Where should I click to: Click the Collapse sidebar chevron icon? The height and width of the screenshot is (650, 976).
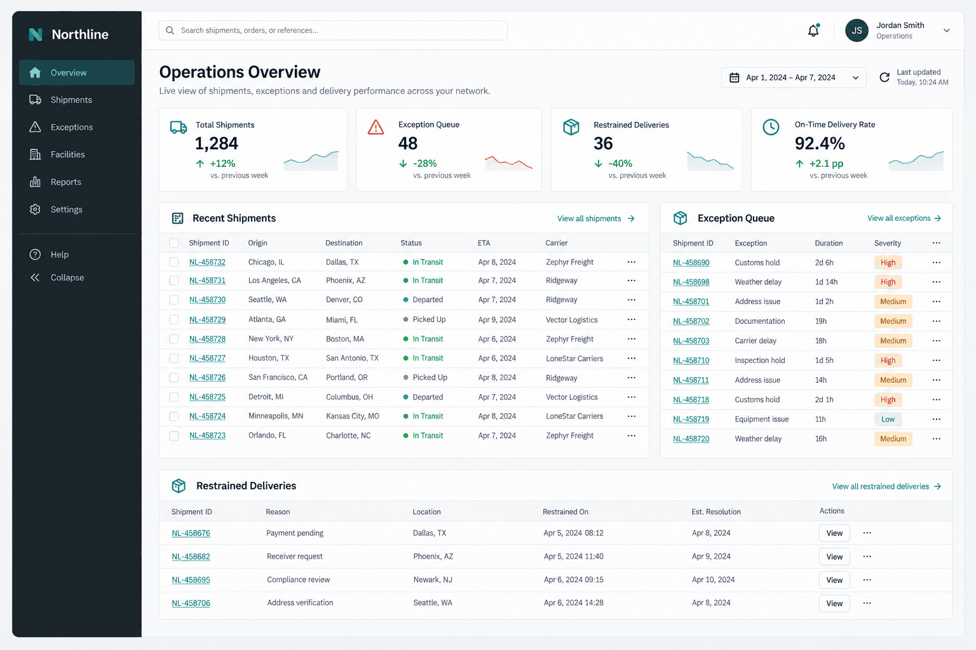(35, 277)
